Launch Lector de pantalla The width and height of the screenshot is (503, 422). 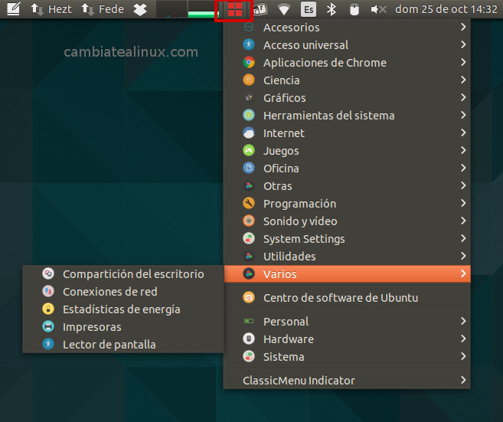tap(123, 345)
